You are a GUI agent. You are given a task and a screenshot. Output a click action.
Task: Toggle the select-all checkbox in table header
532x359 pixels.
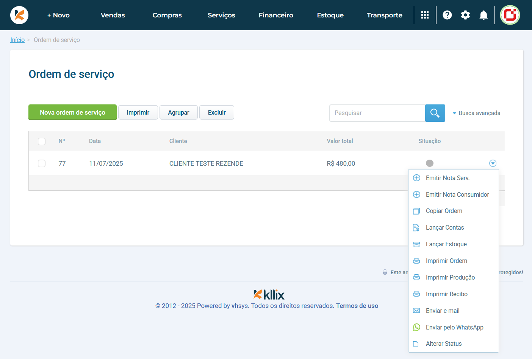42,141
